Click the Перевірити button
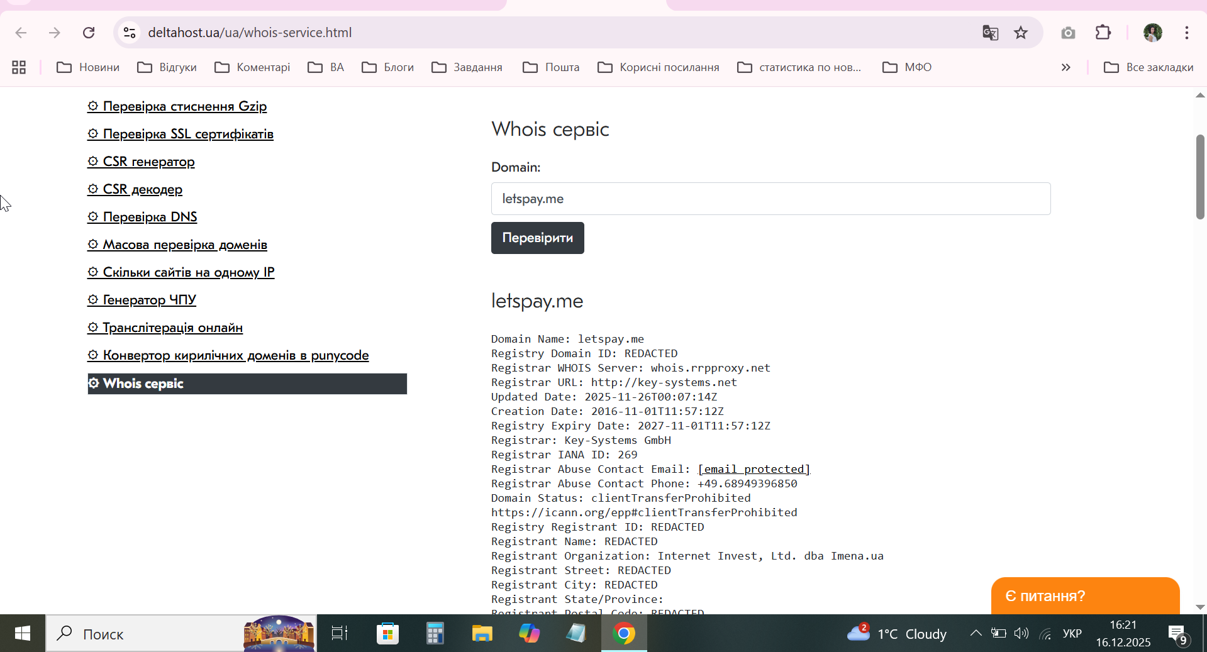 538,238
